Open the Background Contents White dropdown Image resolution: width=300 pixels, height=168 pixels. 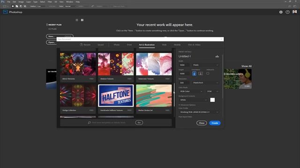point(193,100)
